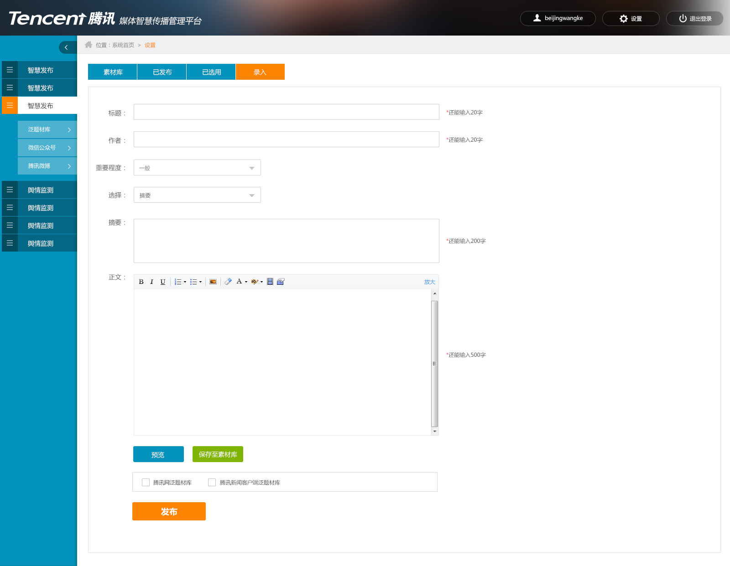Click into the 标题 input field
This screenshot has height=566, width=730.
point(287,112)
